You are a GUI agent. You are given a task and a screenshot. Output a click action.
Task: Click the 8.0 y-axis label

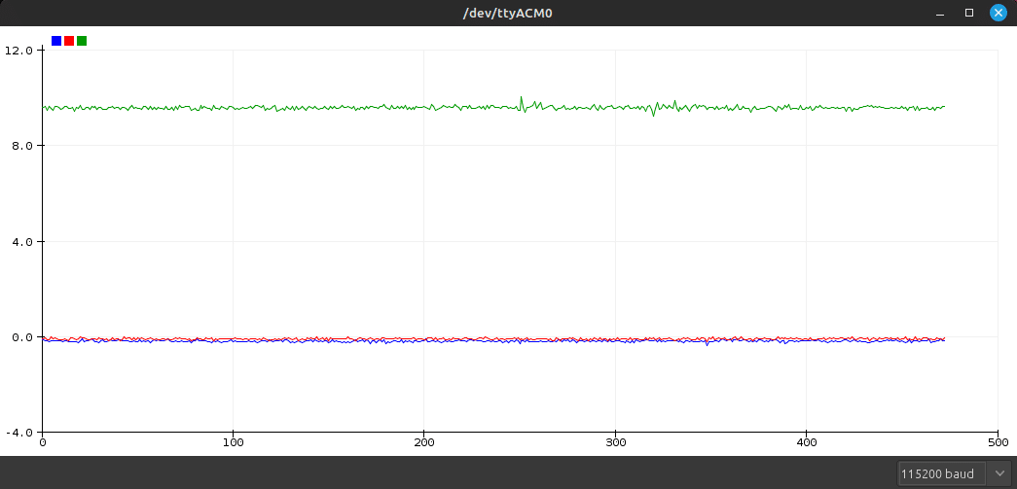pos(21,146)
